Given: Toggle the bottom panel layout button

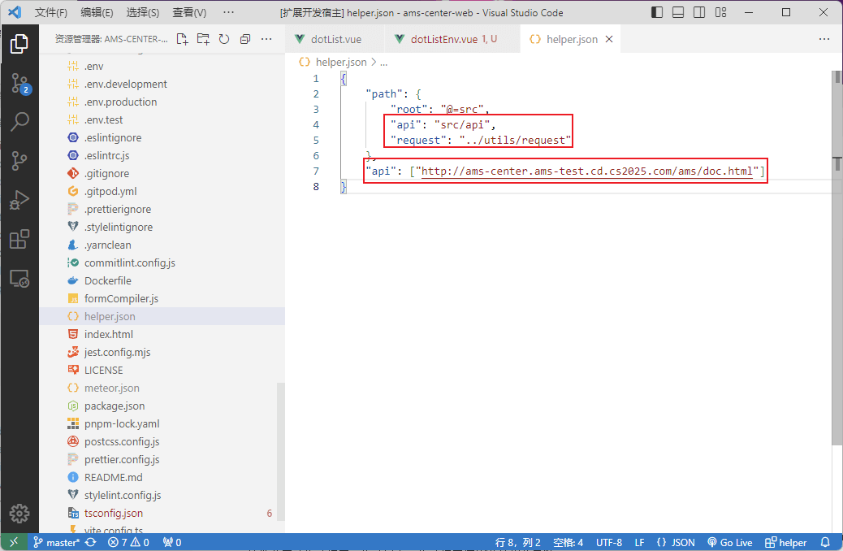Looking at the screenshot, I should pyautogui.click(x=677, y=13).
